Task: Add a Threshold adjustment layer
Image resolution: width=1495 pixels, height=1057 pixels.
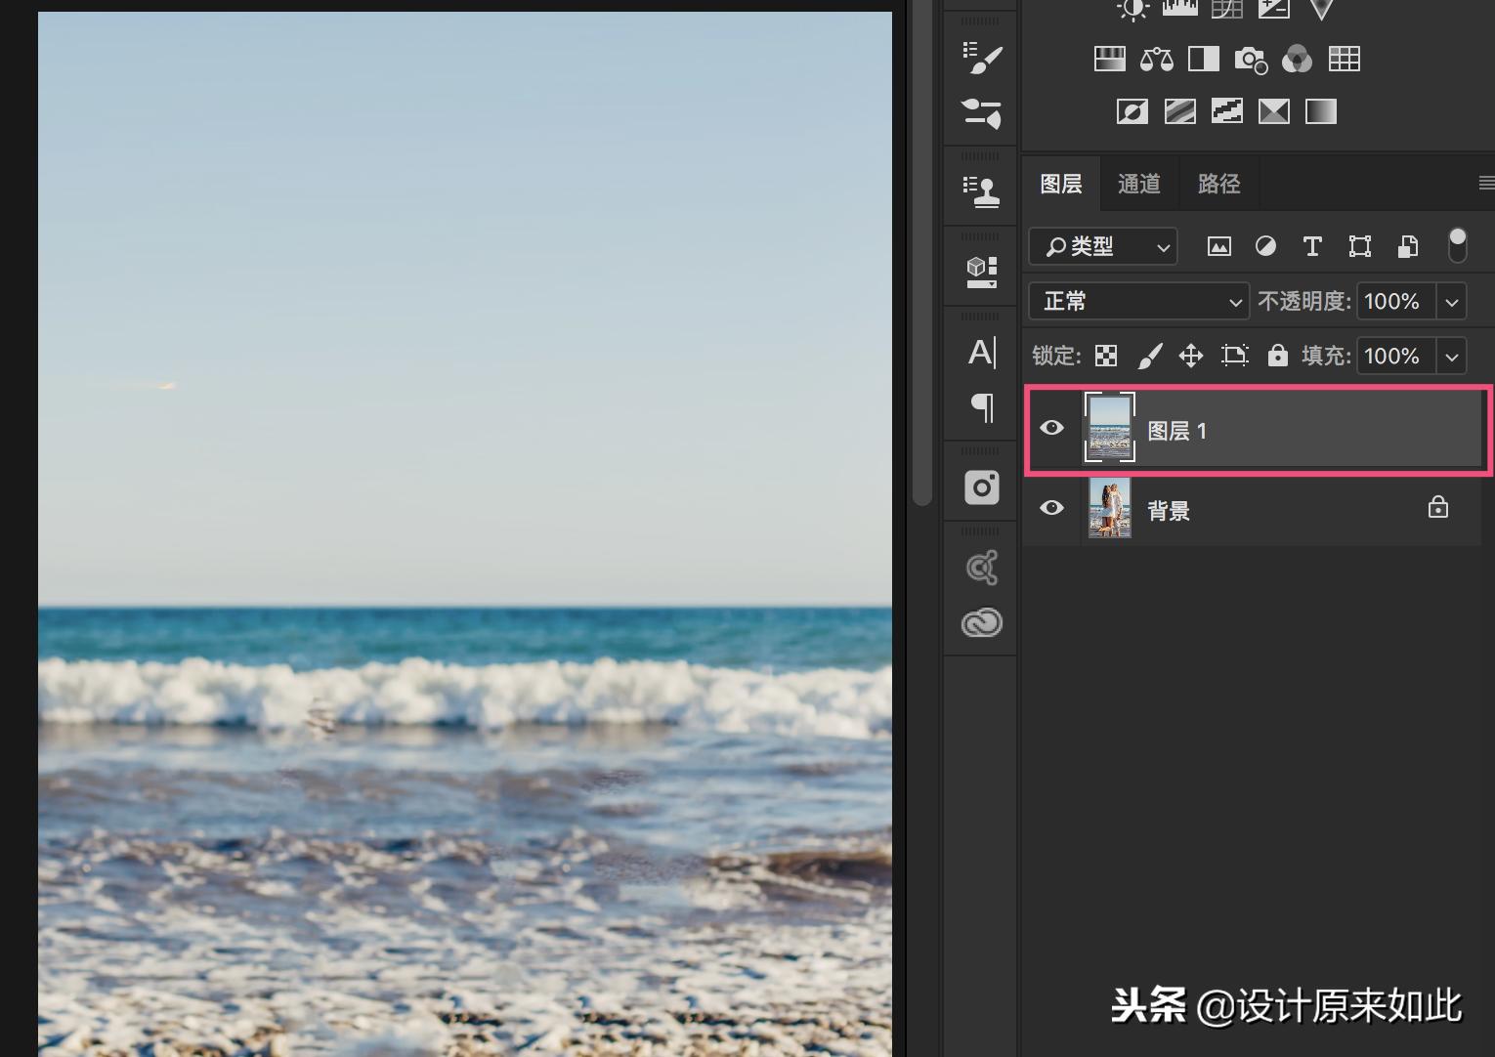Action: pos(1227,111)
